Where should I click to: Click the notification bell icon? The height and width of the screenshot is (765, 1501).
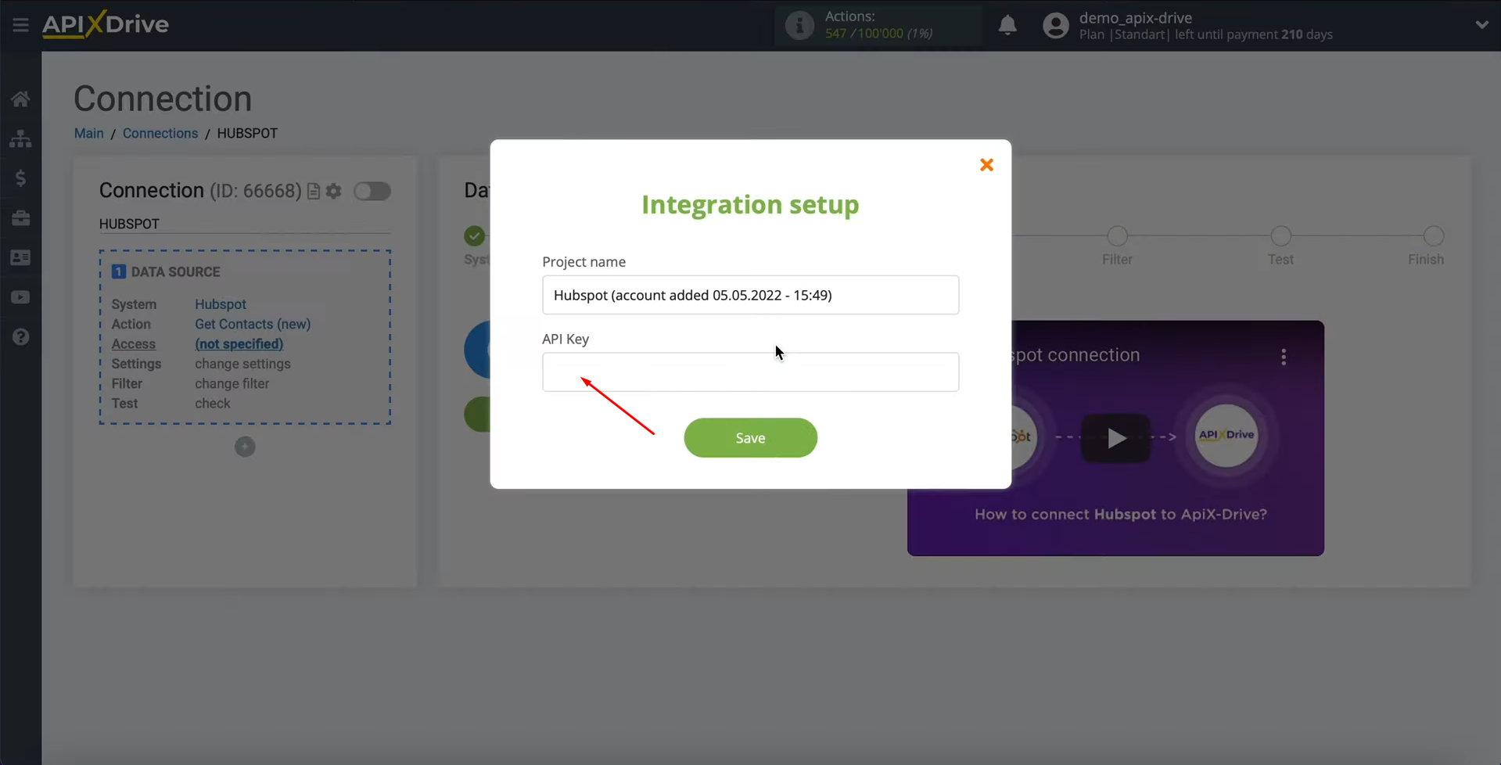pos(1007,25)
